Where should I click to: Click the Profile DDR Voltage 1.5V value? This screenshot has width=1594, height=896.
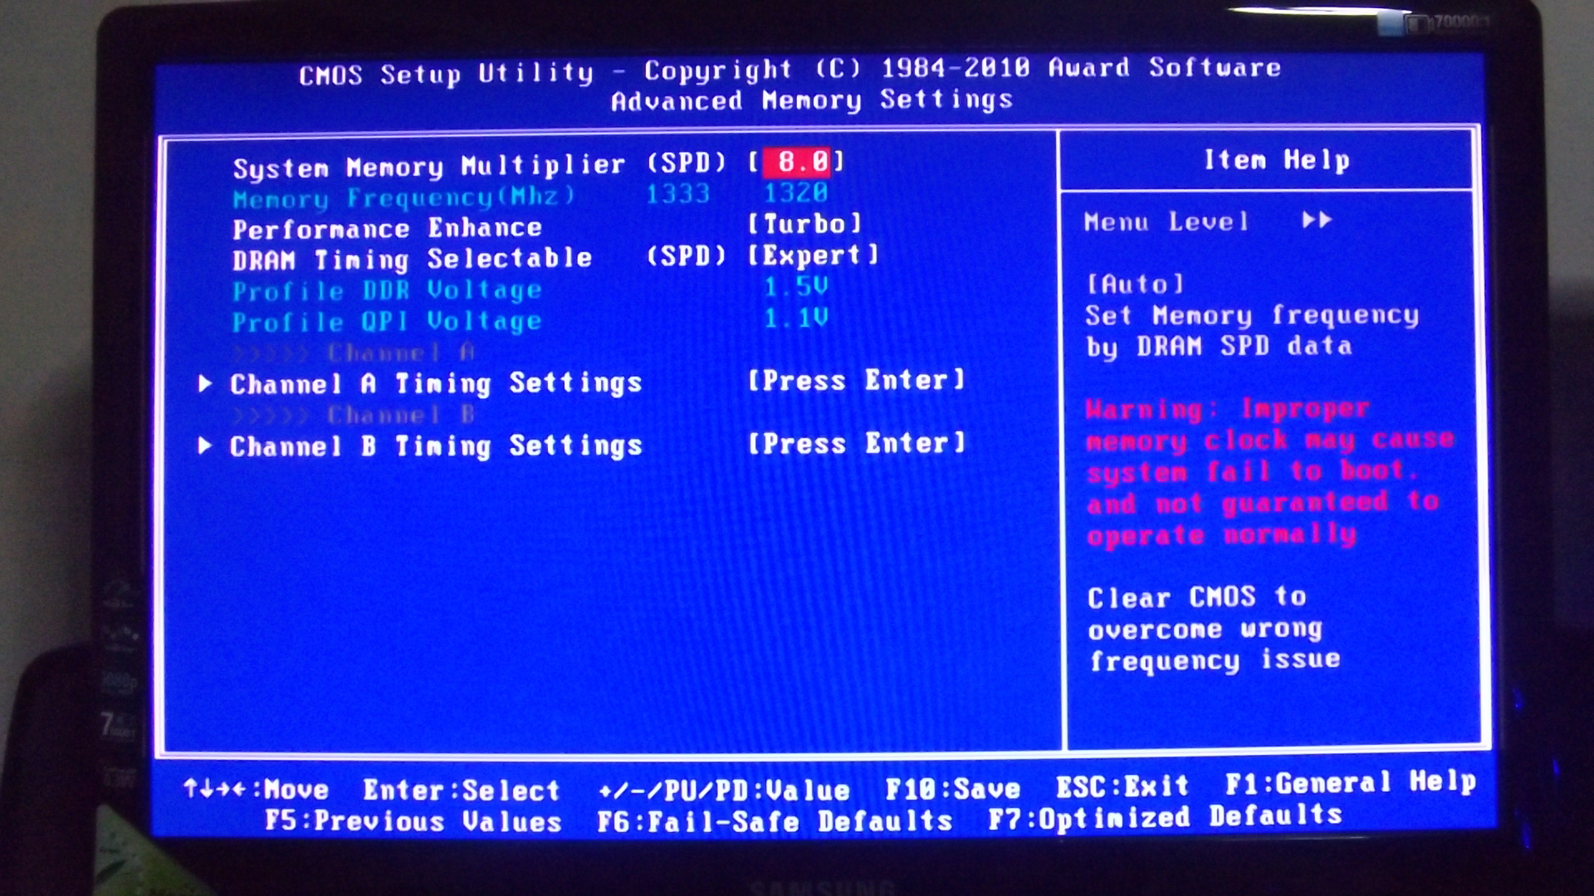coord(795,287)
